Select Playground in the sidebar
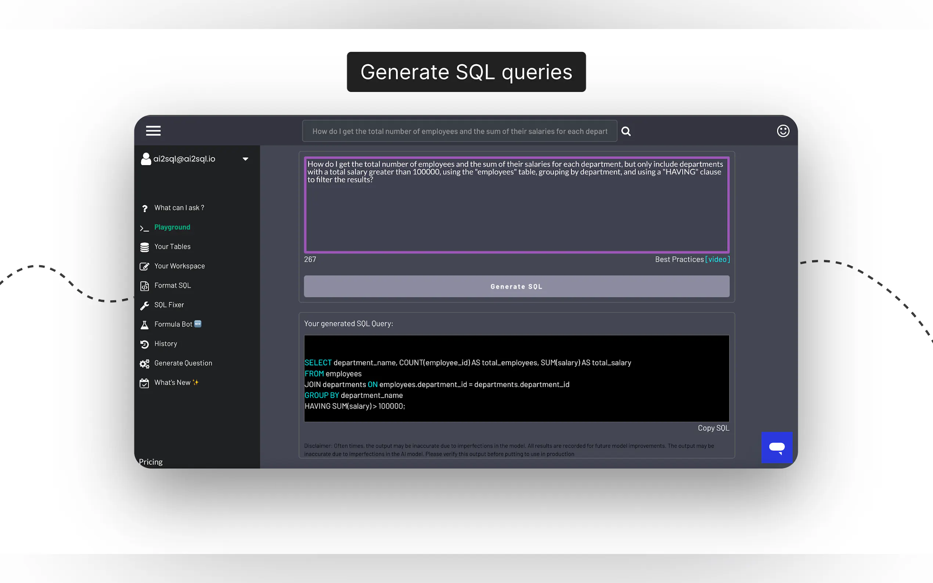The height and width of the screenshot is (583, 933). tap(172, 227)
